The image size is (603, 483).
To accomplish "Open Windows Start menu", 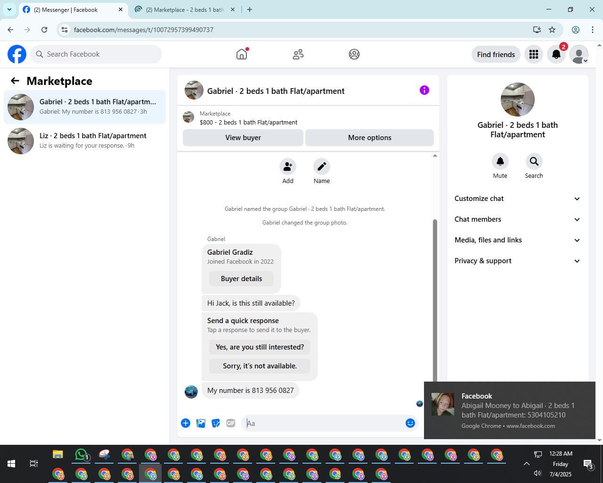I will pyautogui.click(x=11, y=464).
